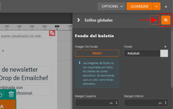Expand the arrow next to GUARDAR
Viewport: 173px width, 109px height.
pos(156,6)
